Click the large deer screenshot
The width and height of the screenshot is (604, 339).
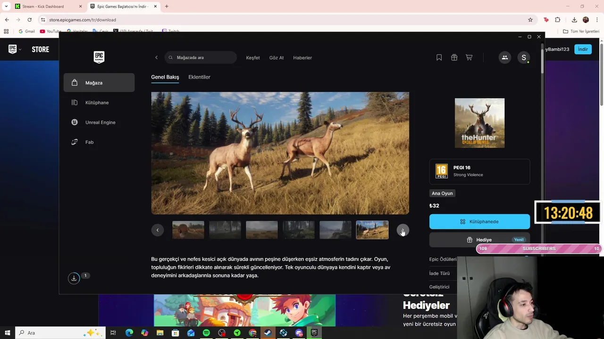coord(280,153)
